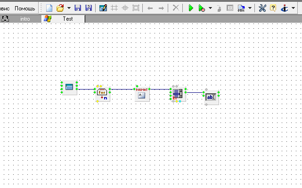The image size is (302, 188).
Task: Delete the selection with the X icon
Action: click(x=175, y=8)
